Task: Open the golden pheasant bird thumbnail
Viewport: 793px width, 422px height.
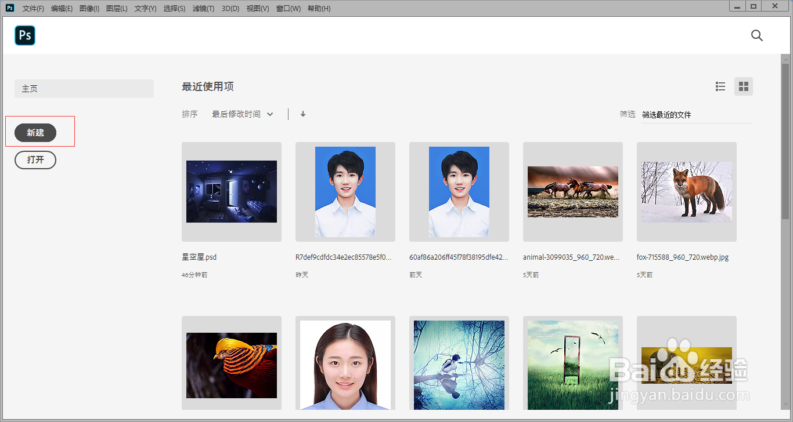Action: pos(231,365)
